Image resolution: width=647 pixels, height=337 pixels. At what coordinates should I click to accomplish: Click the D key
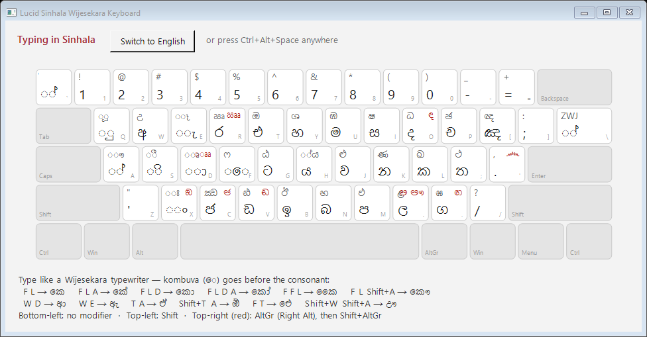(198, 164)
